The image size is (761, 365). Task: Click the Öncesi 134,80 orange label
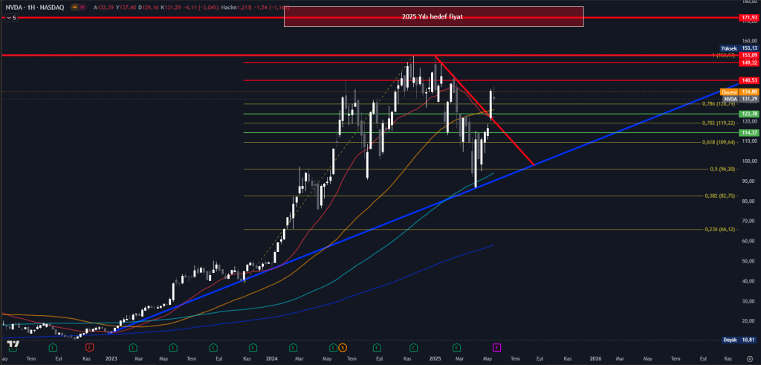pos(739,91)
